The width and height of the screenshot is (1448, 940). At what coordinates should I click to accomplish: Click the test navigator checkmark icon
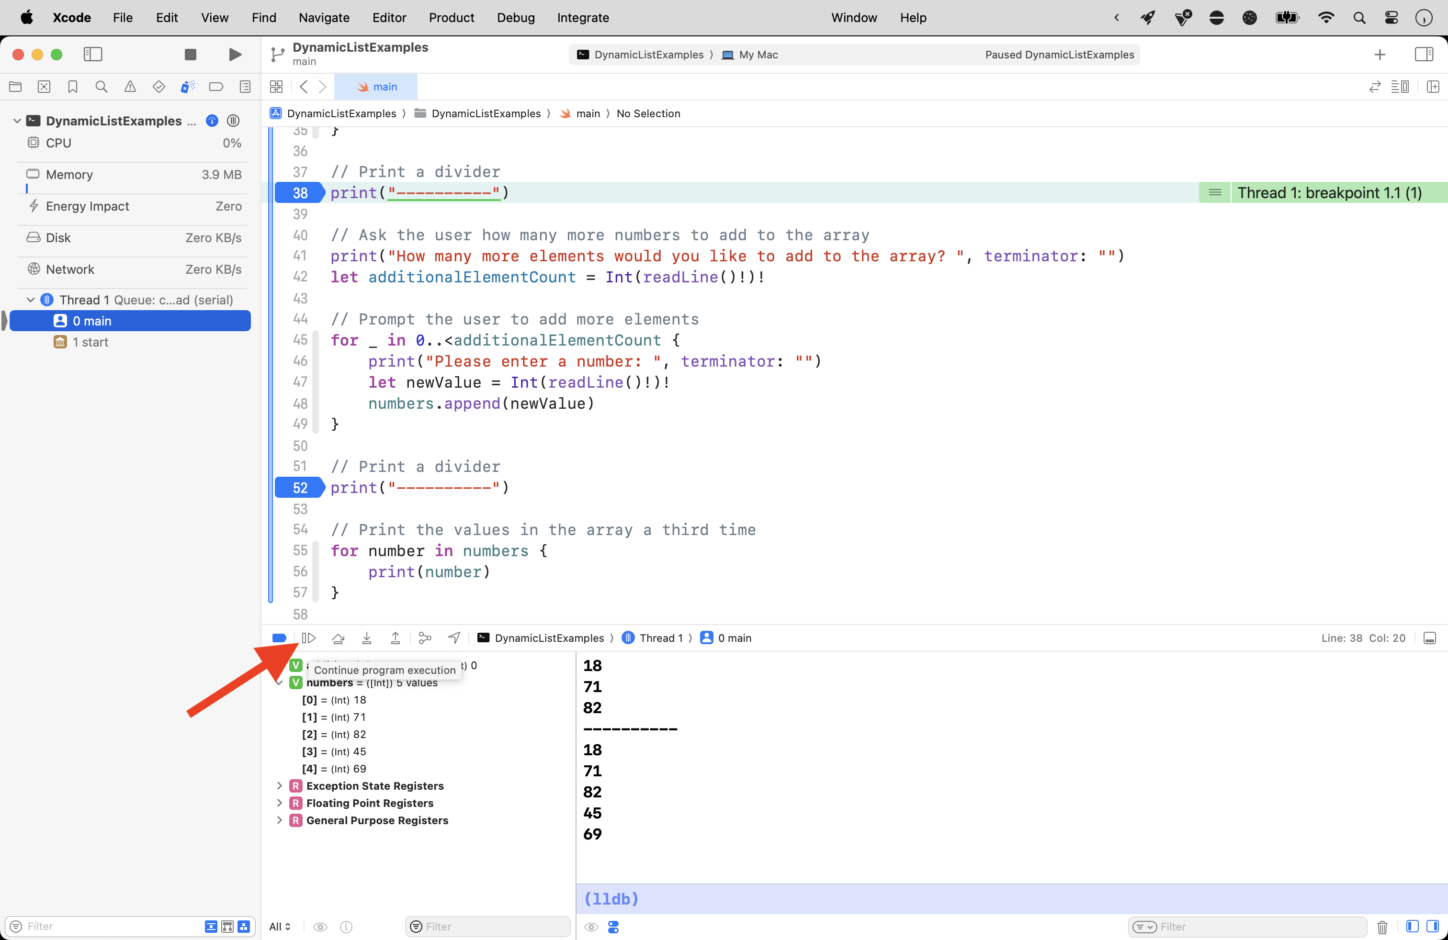[x=158, y=86]
